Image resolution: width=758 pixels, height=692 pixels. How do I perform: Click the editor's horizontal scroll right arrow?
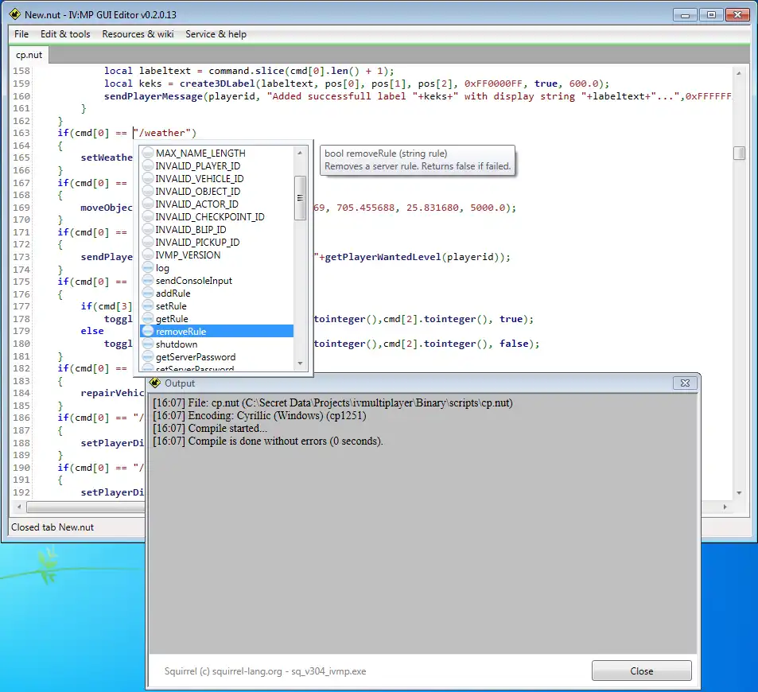pyautogui.click(x=725, y=507)
